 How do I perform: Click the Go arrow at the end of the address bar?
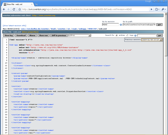[x=152, y=9]
